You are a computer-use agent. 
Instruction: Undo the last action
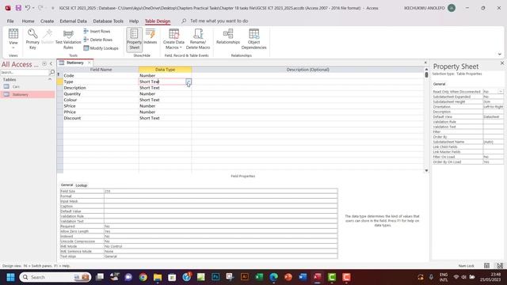[x=28, y=8]
